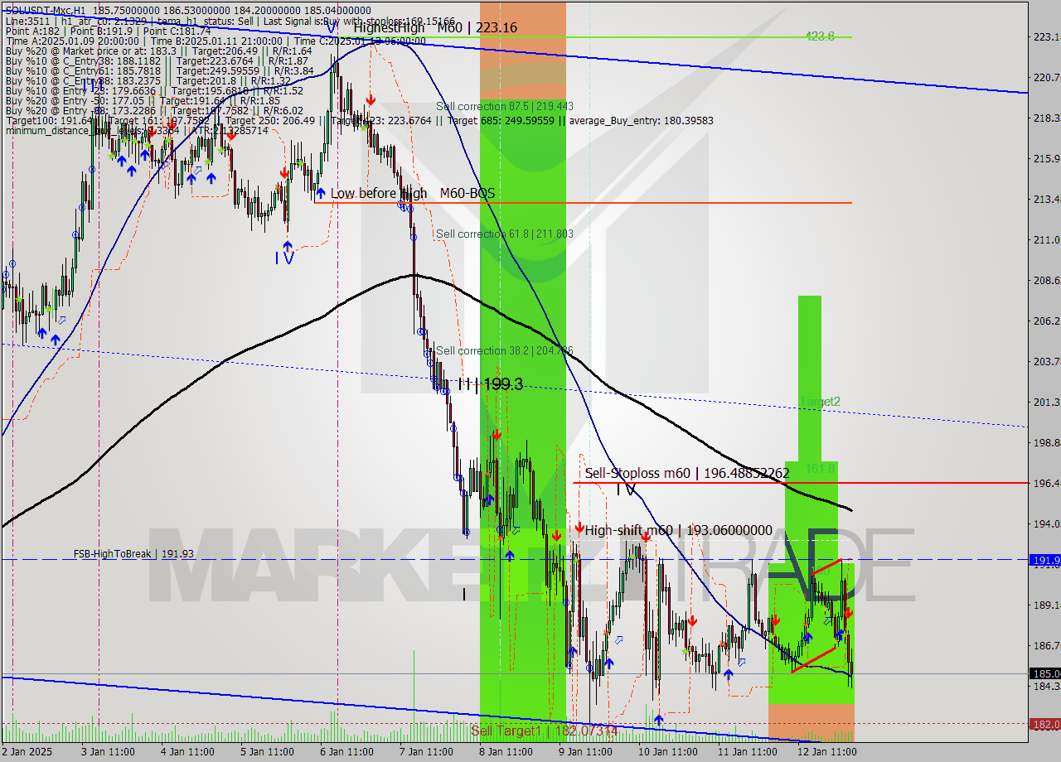The width and height of the screenshot is (1061, 762).
Task: Select '9 Jan 11:00' on time axis
Action: 585,752
